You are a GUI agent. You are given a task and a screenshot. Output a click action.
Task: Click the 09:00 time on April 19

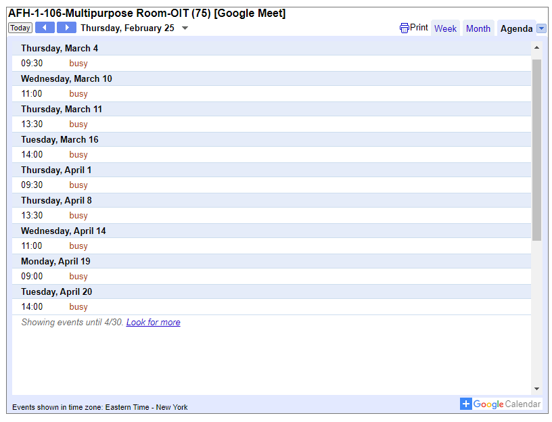tap(32, 277)
